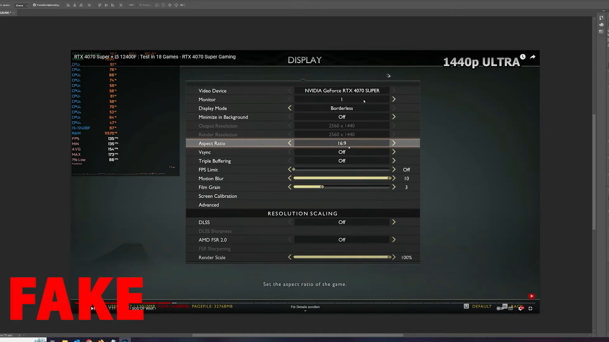Close the open document tab
Screen dimensions: 609x342
click(x=14, y=13)
